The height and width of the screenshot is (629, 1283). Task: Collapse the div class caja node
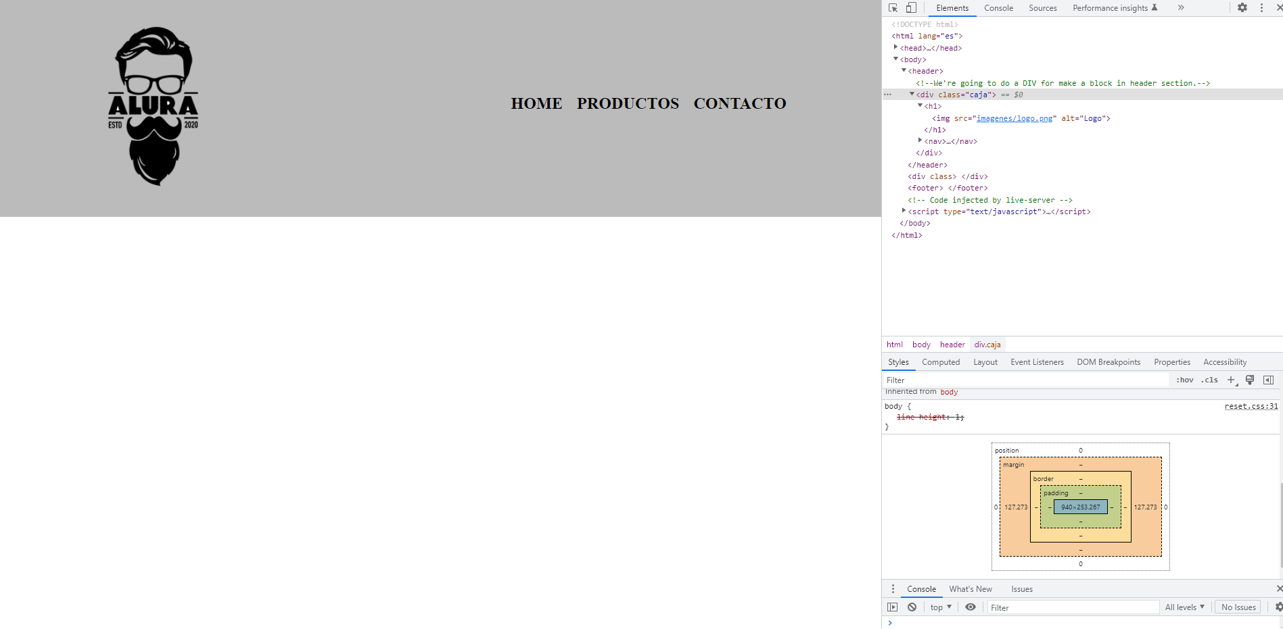coord(912,95)
